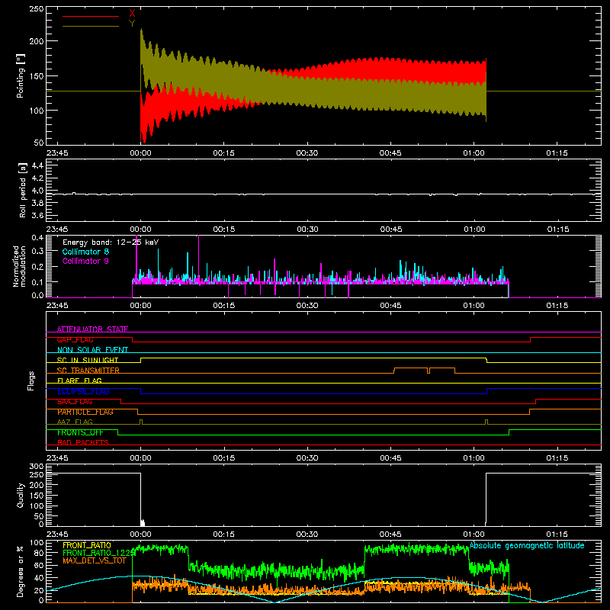The image size is (610, 610).
Task: Click the 01:00 tick under Flags plot
Action: pos(474,458)
